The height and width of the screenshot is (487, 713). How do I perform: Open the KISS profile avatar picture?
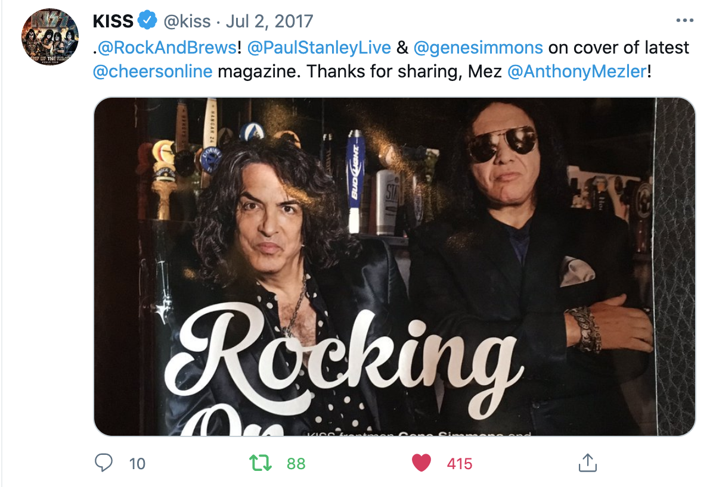[50, 37]
